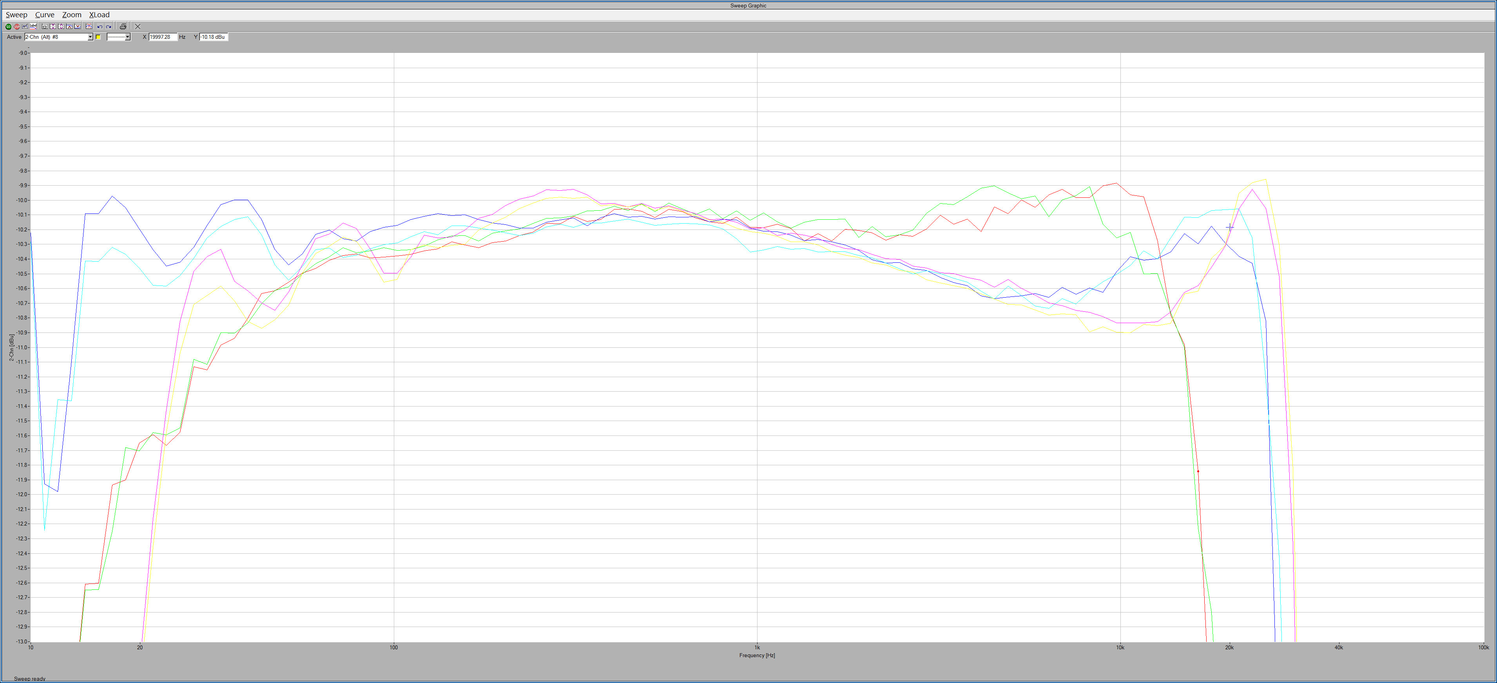
Task: Click the '-13.0' level tick label
Action: coord(22,642)
